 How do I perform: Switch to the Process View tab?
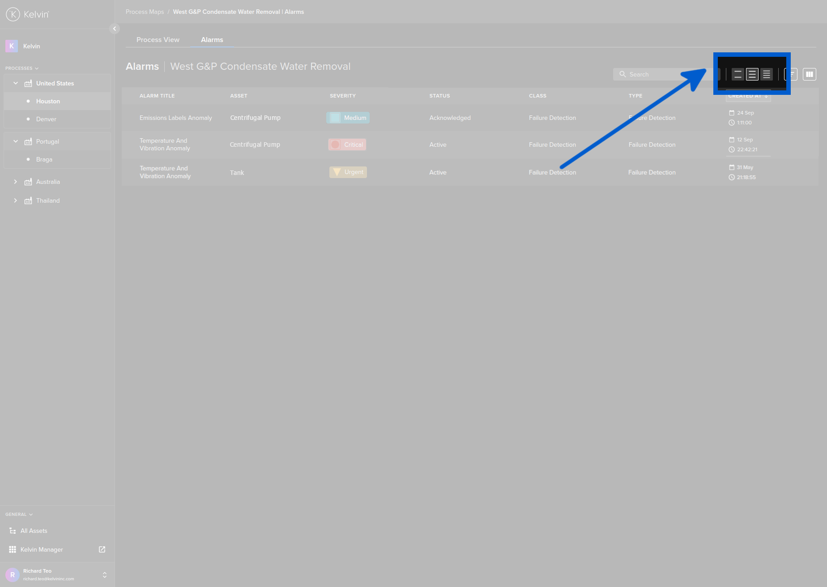click(x=158, y=40)
